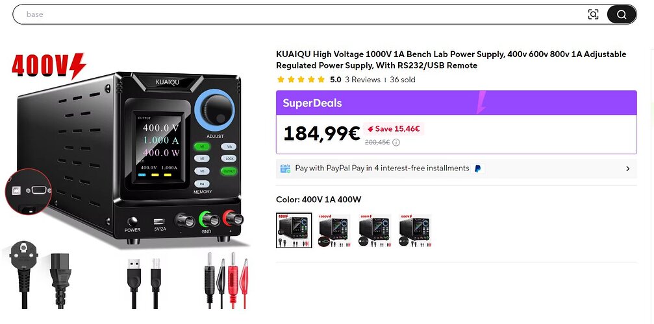This screenshot has width=654, height=324.
Task: Click the info icon beside crossed-out price
Action: (x=396, y=143)
